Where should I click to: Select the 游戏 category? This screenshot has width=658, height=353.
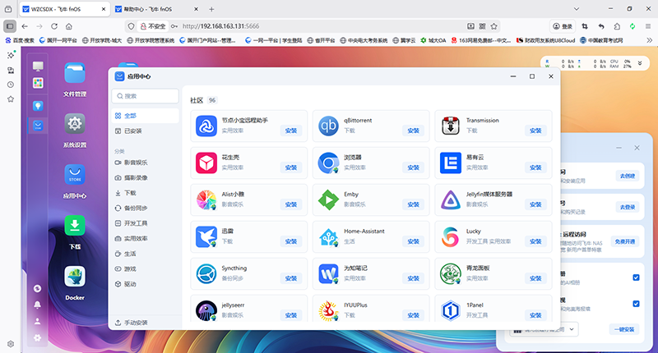pyautogui.click(x=146, y=268)
